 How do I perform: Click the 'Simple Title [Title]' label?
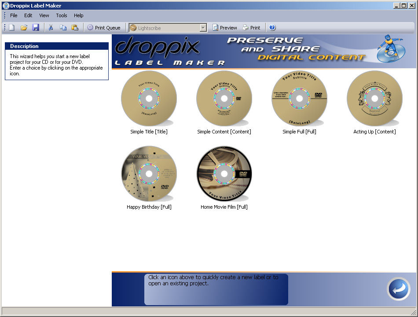(149, 132)
